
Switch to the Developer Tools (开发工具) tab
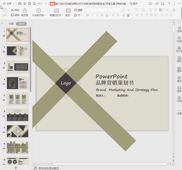[111, 4]
